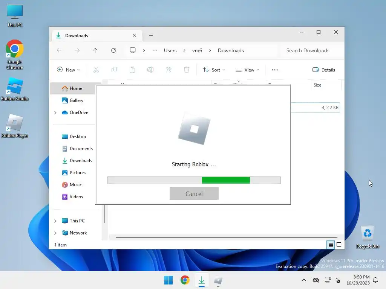The image size is (386, 289).
Task: Expand chevron after Users breadcrumb
Action: click(184, 50)
